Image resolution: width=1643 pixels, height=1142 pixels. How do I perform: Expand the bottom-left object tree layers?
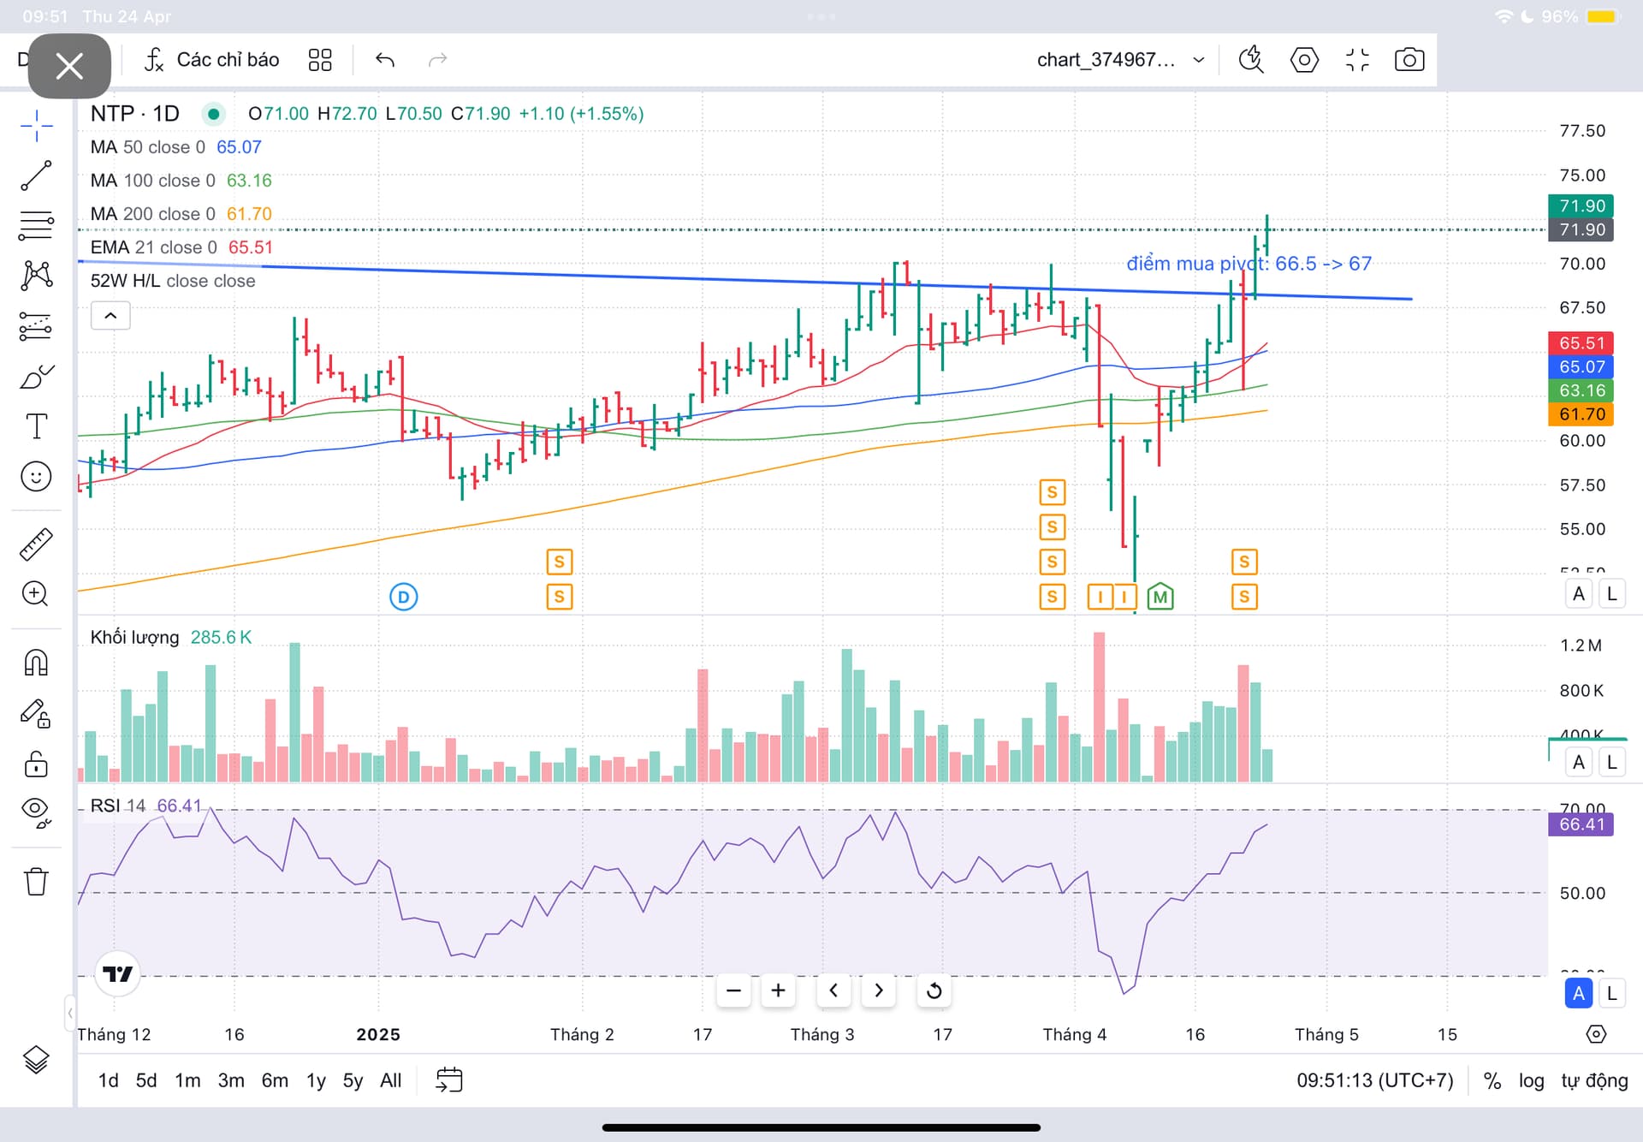pyautogui.click(x=36, y=1060)
